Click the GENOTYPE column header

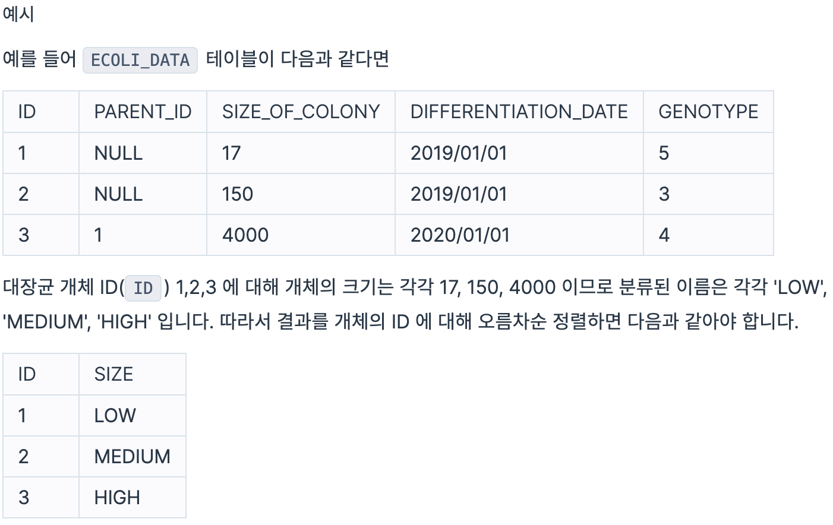(708, 112)
